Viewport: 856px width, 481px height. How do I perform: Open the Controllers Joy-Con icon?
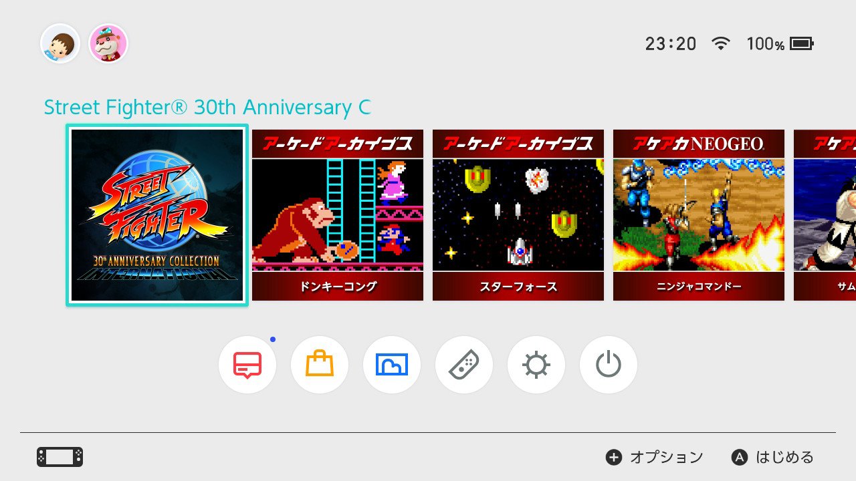pyautogui.click(x=464, y=365)
